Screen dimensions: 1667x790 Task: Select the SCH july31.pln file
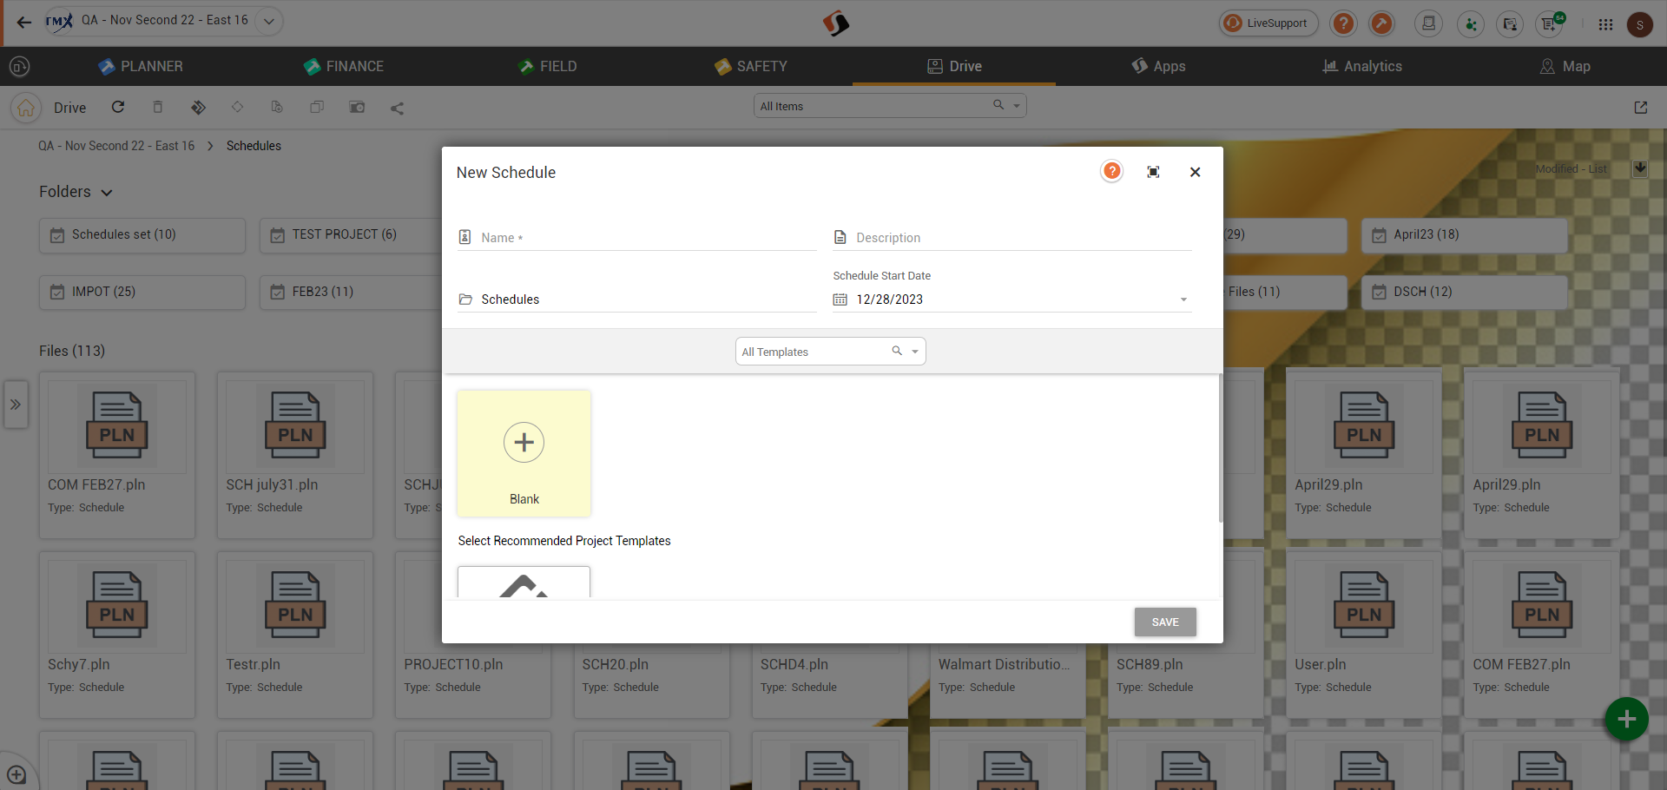(x=295, y=455)
